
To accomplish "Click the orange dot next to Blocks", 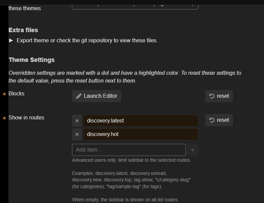I will tap(4, 94).
